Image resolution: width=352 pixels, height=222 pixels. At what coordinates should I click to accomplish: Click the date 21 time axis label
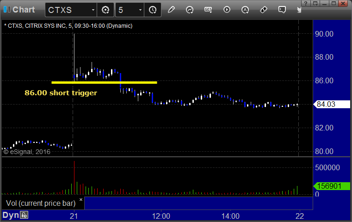click(x=74, y=216)
